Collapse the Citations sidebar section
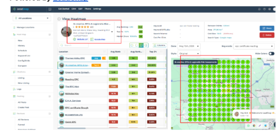This screenshot has height=132, width=276. [x=49, y=72]
